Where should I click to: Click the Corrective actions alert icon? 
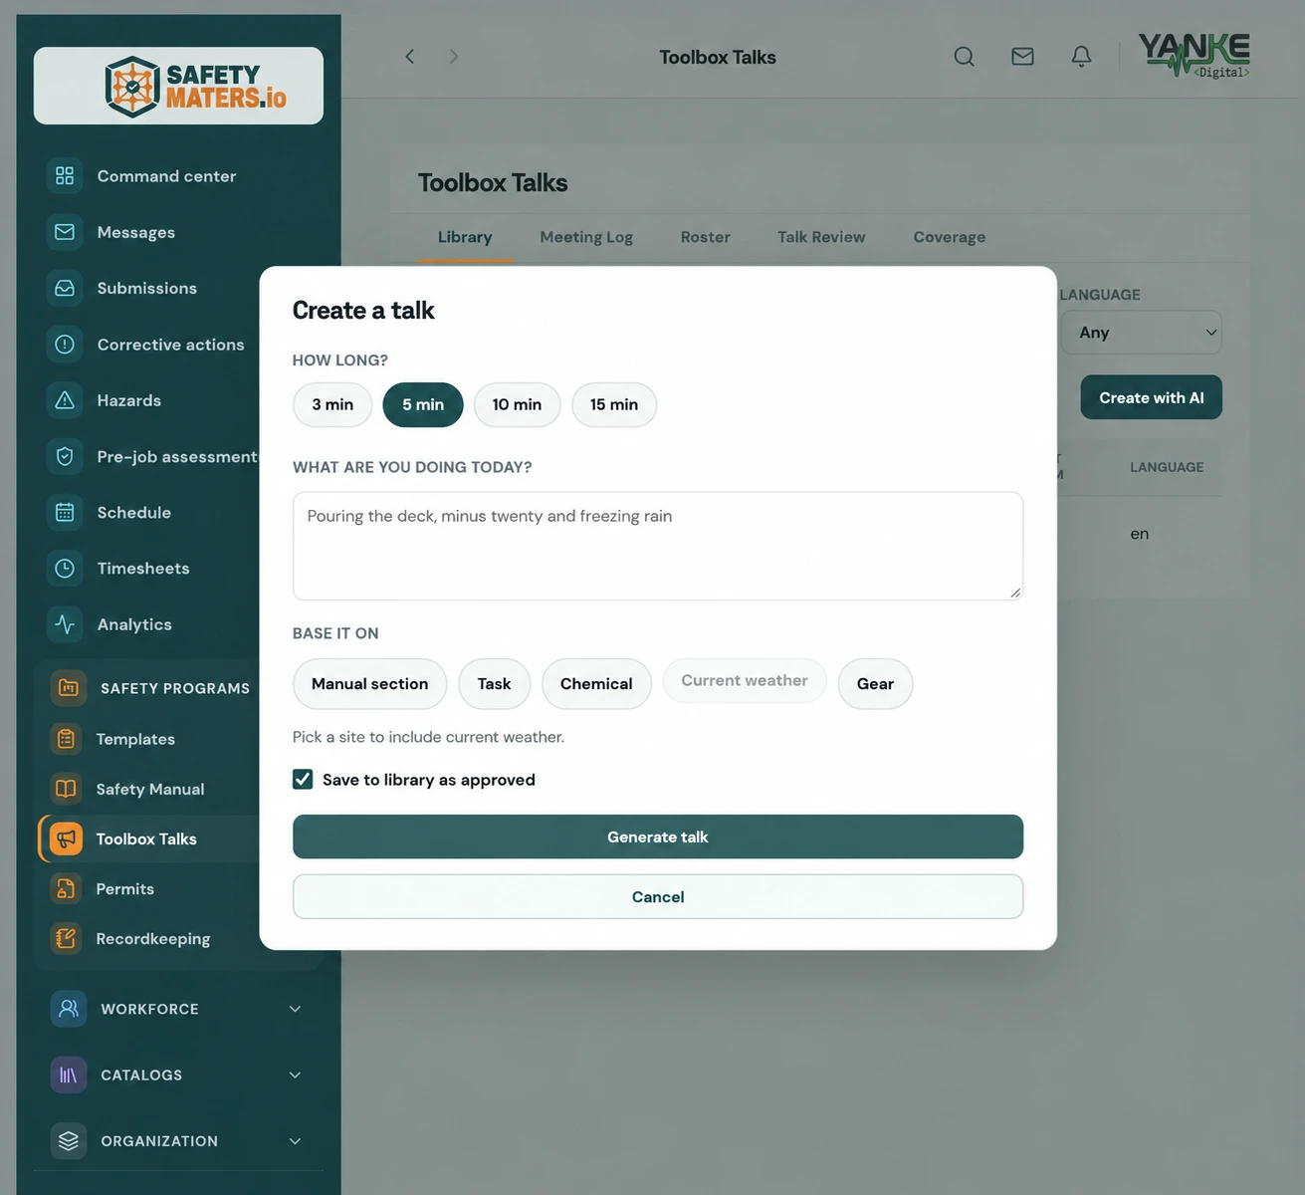click(65, 345)
